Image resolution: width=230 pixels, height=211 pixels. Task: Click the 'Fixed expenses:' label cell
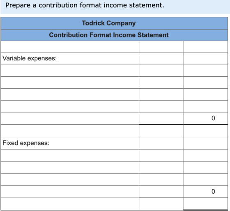[x=70, y=143]
